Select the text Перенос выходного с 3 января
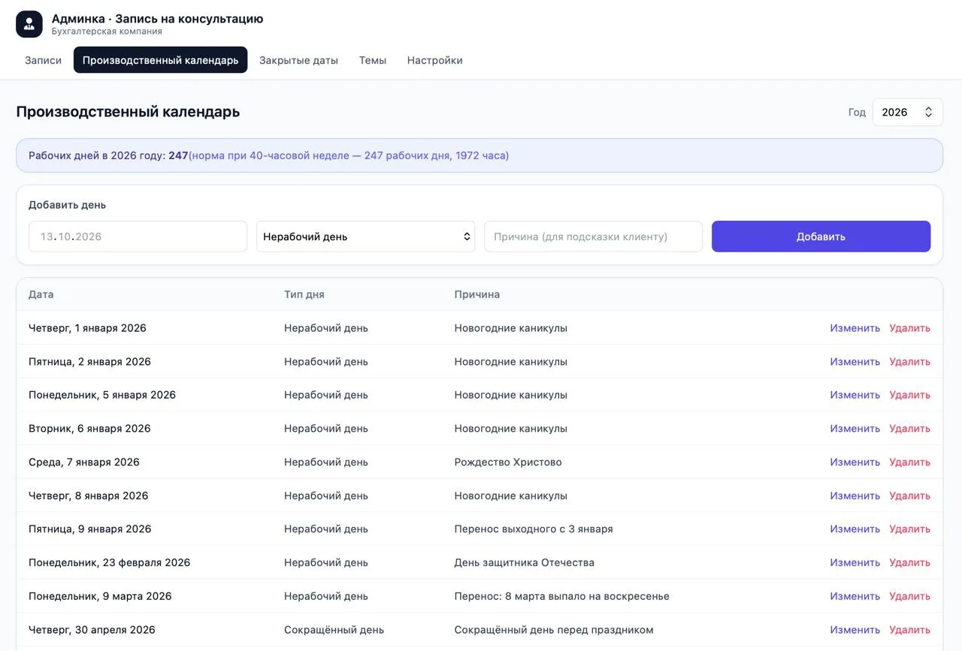The image size is (962, 651). 534,529
